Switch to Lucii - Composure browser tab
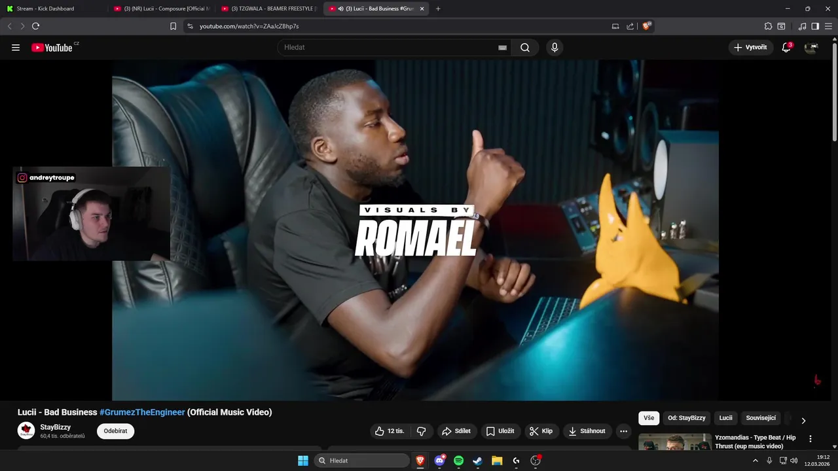 [162, 9]
